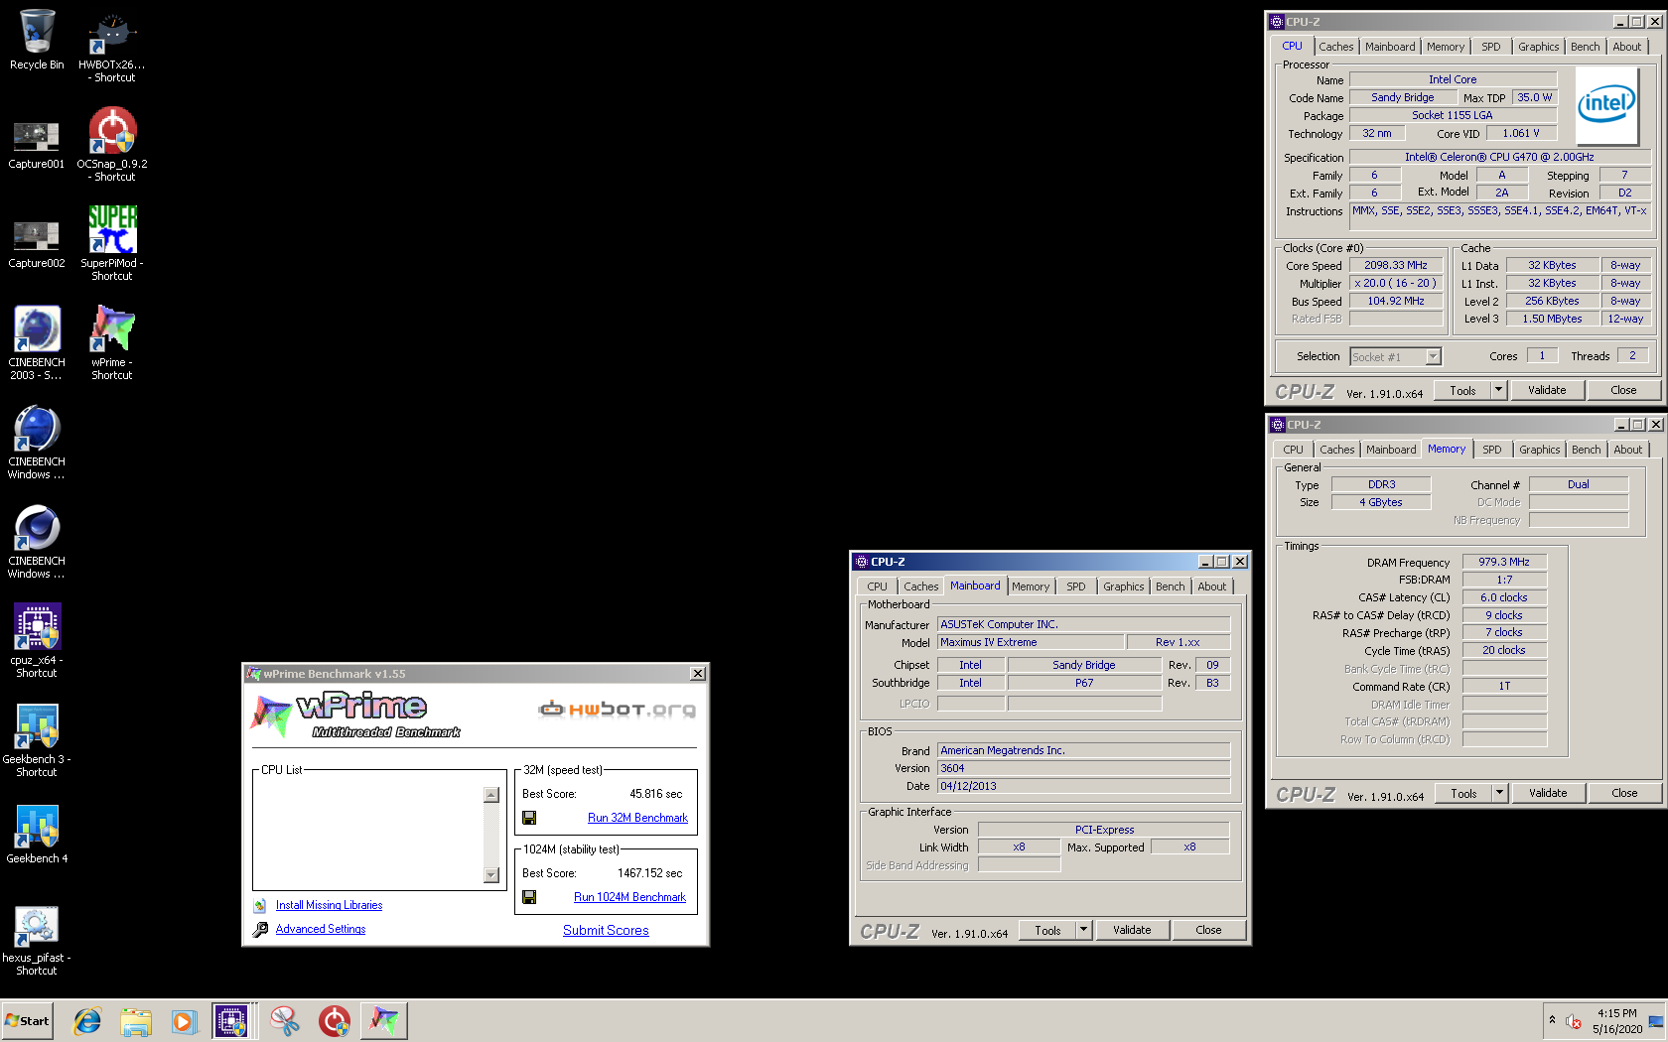Click Run 1024M Benchmark link
The image size is (1668, 1042).
[629, 897]
